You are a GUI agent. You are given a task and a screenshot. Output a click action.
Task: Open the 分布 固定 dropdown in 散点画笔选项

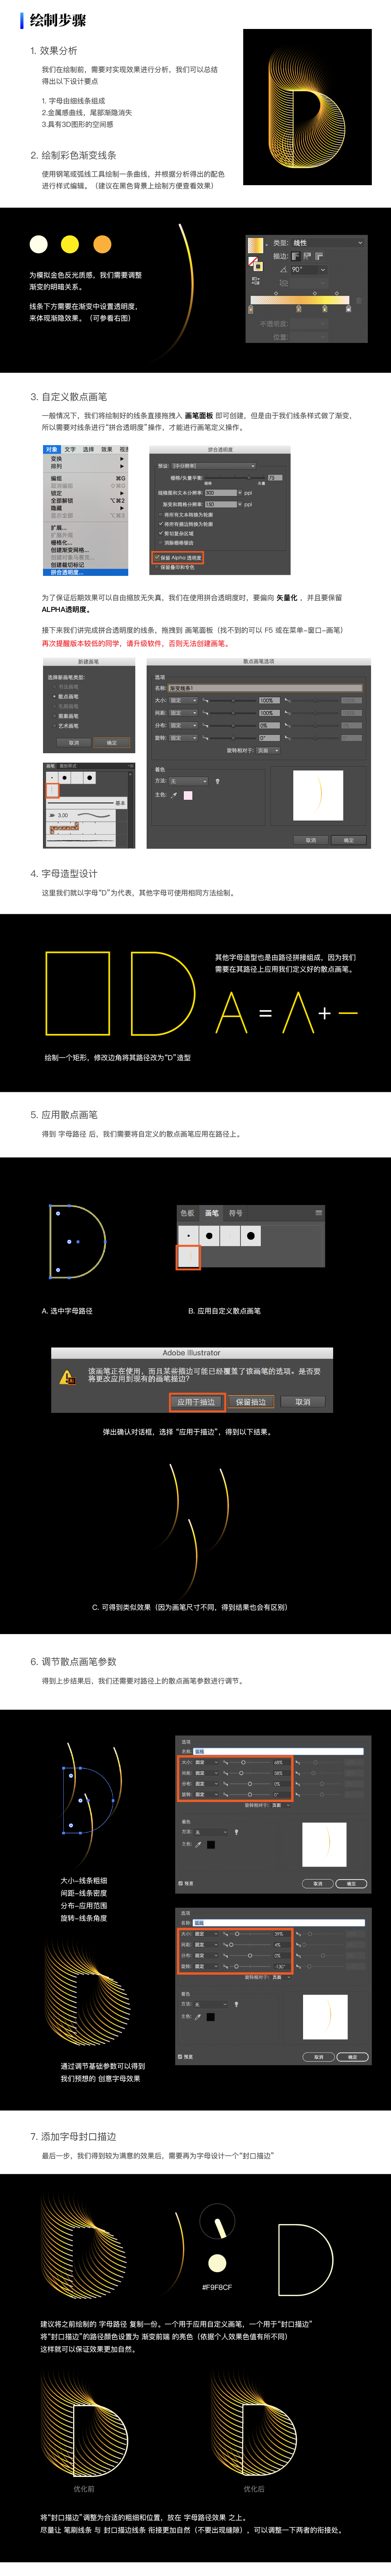coord(183,725)
